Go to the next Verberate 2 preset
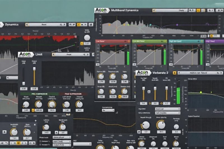The width and height of the screenshot is (224, 149). (221, 73)
